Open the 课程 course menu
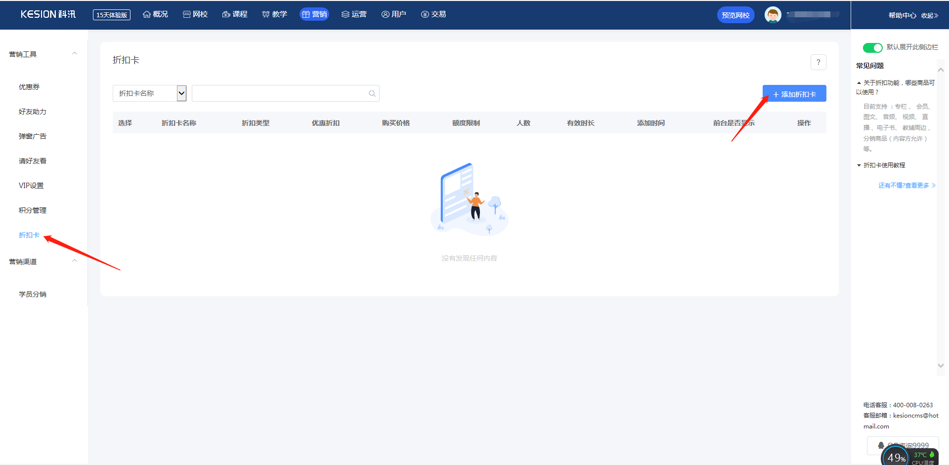 pos(235,14)
